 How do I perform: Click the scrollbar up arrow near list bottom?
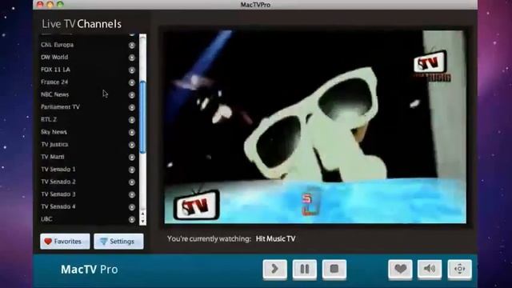tap(142, 214)
